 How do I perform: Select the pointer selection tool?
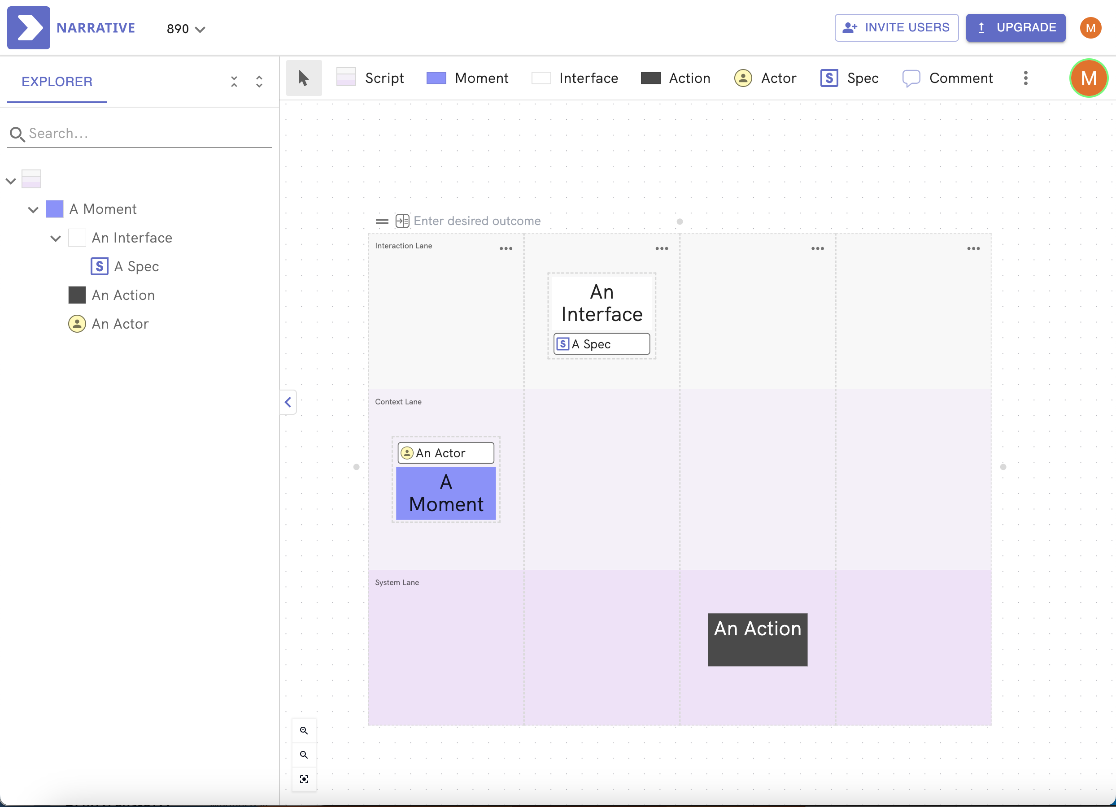point(304,78)
